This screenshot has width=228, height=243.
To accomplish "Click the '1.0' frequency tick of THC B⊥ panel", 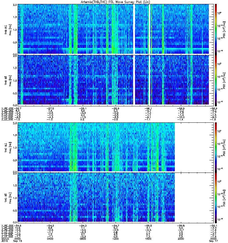I will tap(15, 148).
